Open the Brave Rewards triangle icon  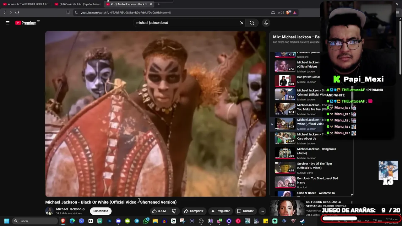295,13
